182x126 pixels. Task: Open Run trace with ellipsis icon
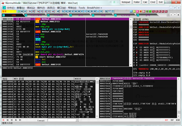[98, 12]
